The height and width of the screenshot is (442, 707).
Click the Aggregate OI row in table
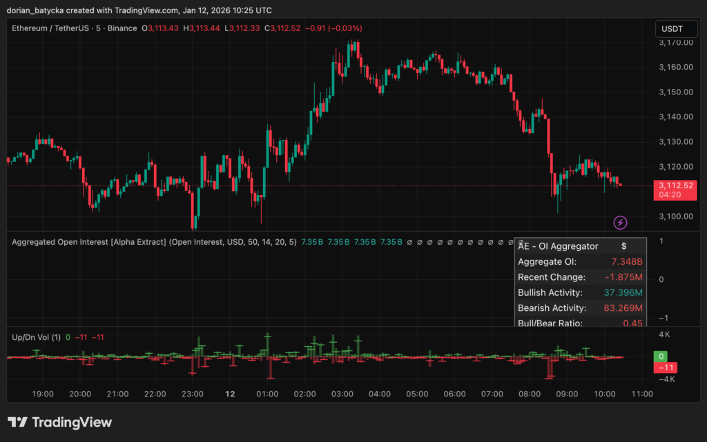point(547,262)
